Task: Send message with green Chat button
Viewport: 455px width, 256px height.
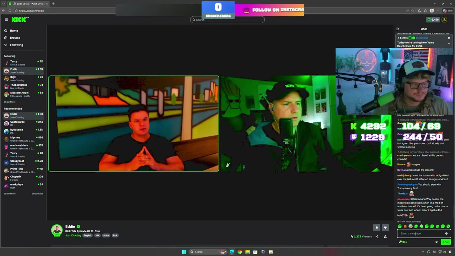Action: (445, 242)
